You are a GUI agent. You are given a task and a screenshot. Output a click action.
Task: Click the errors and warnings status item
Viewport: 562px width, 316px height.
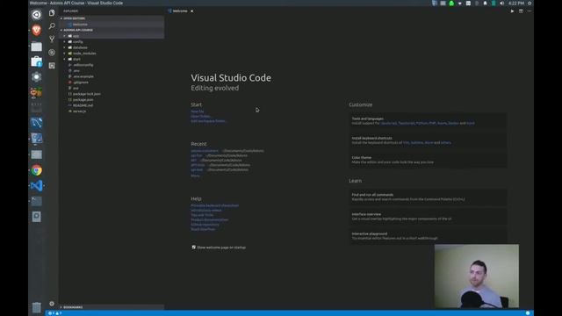pos(54,313)
